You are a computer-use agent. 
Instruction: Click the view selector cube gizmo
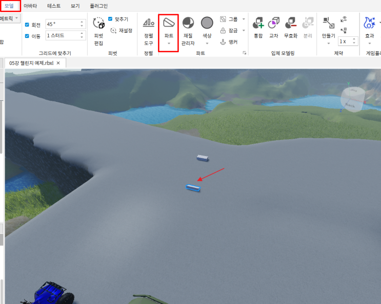coord(353,99)
